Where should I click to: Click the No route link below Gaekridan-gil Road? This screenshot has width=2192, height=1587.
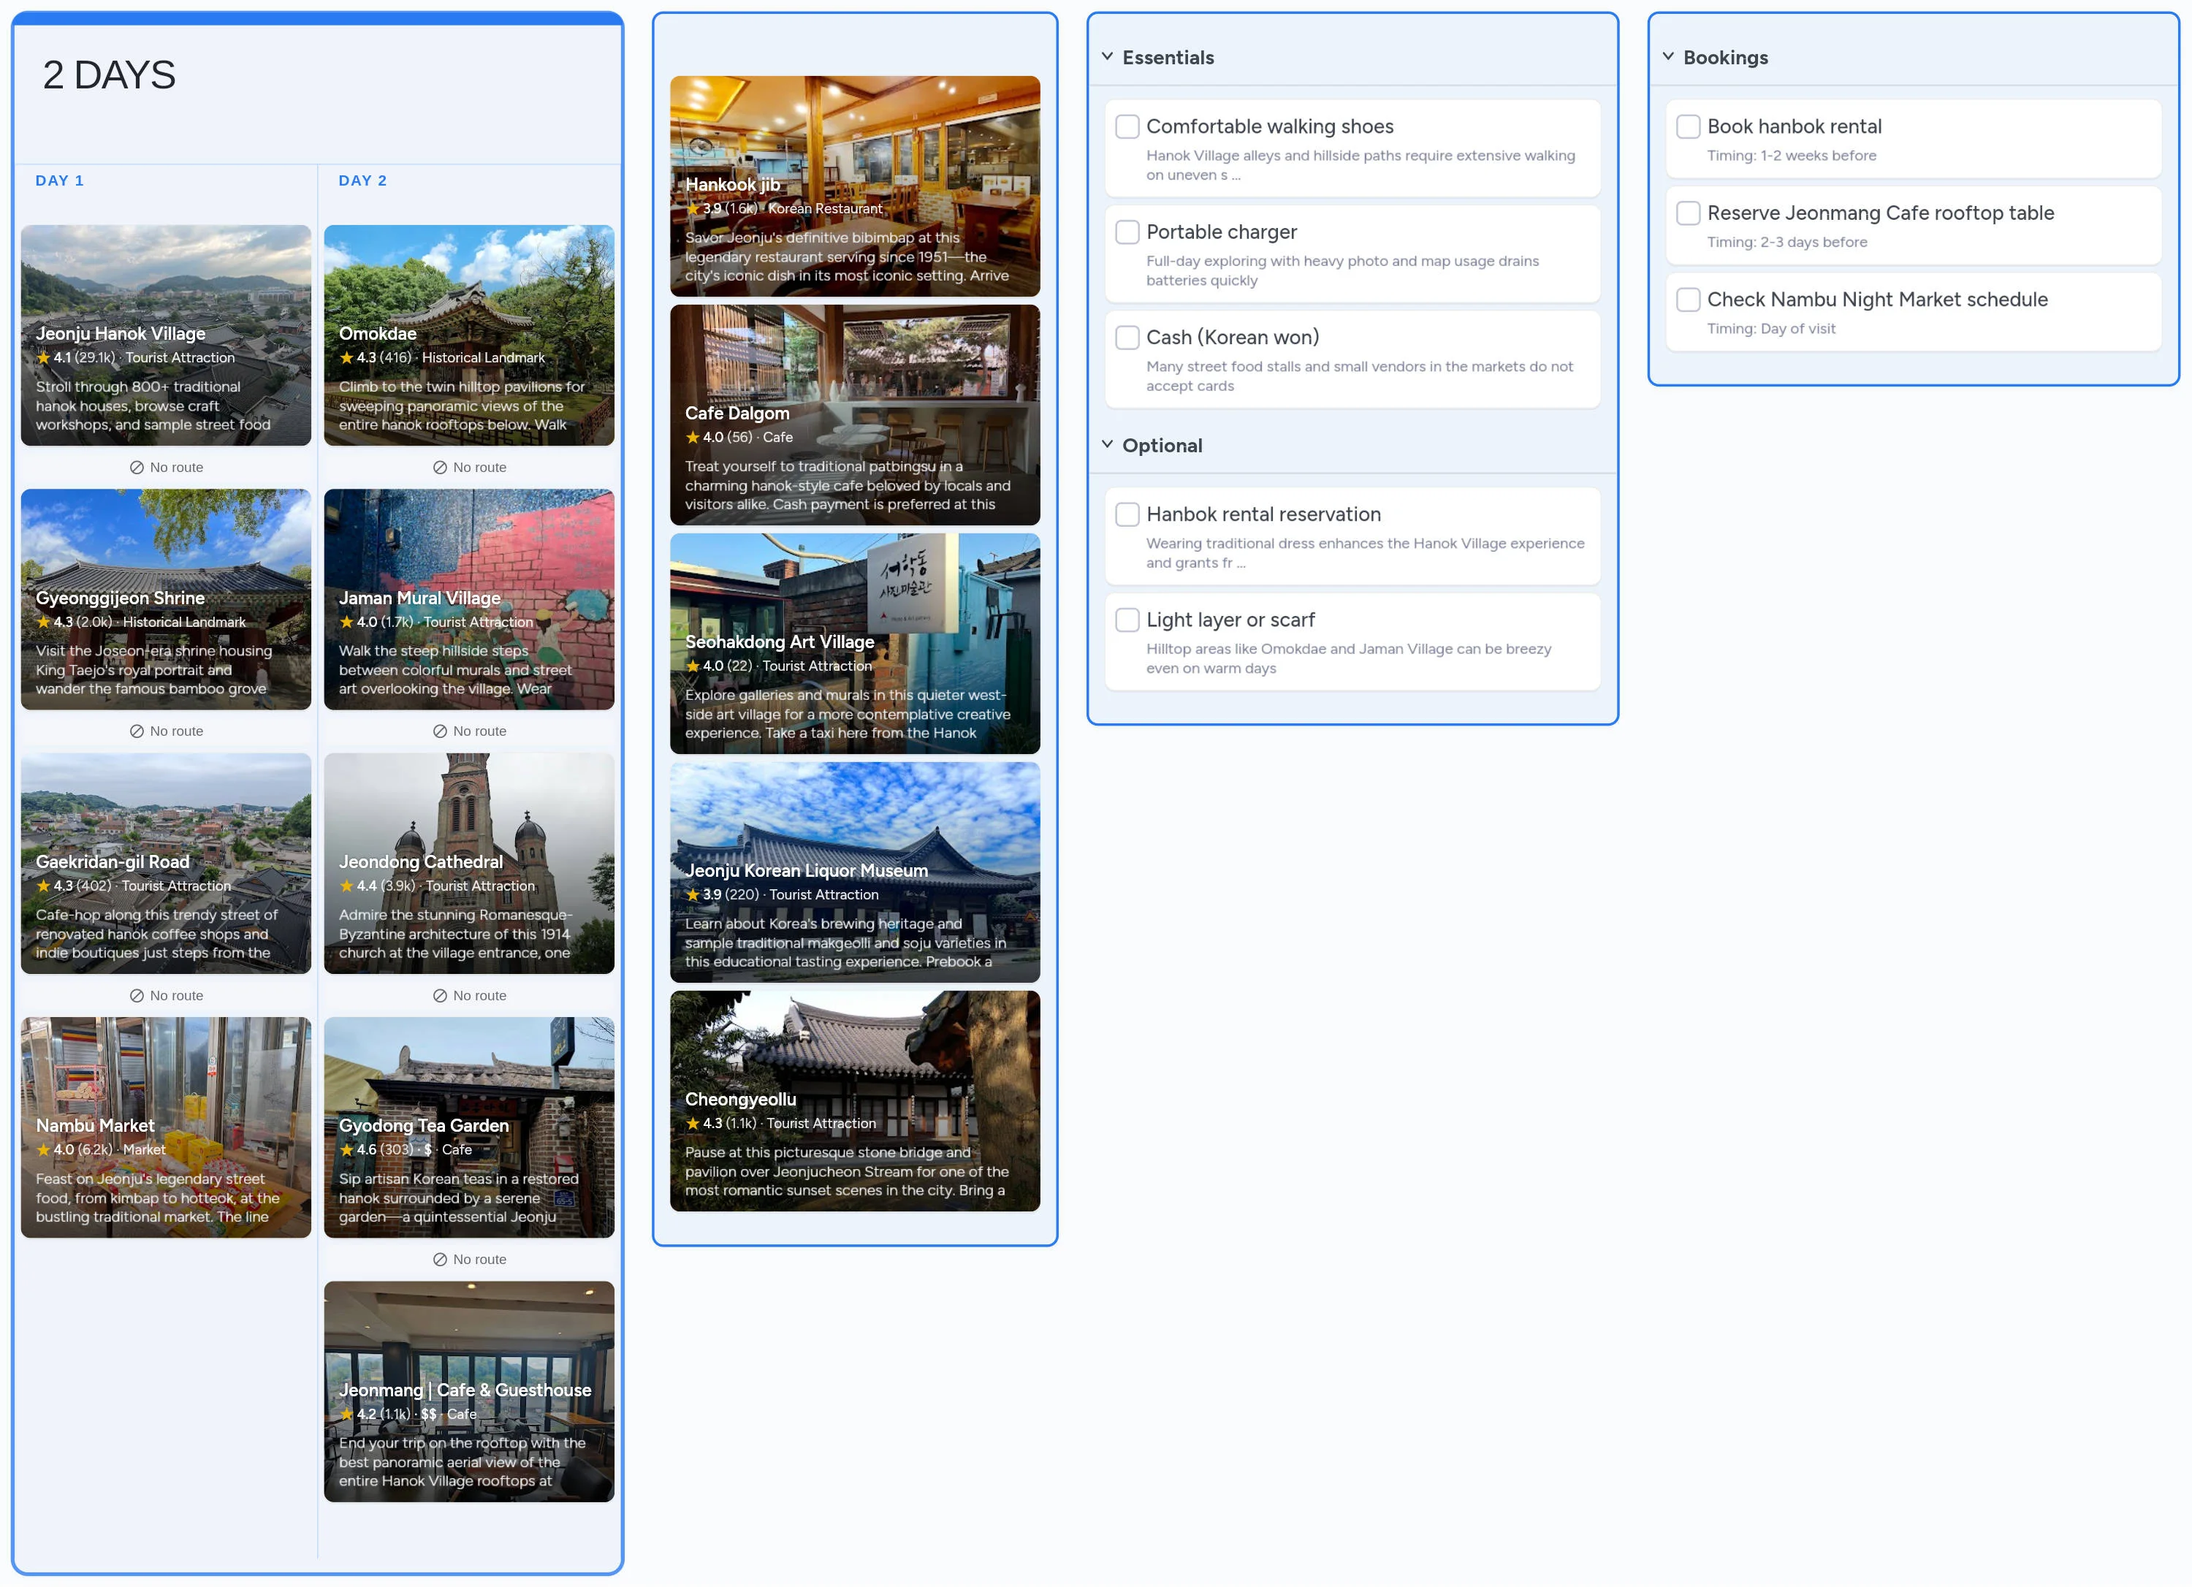167,995
